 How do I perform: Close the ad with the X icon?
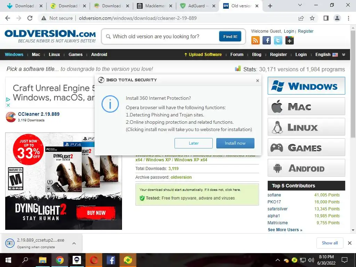(8, 105)
